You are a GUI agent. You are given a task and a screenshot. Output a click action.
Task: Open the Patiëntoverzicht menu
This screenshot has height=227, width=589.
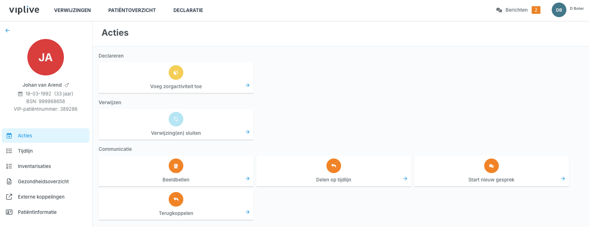point(132,10)
